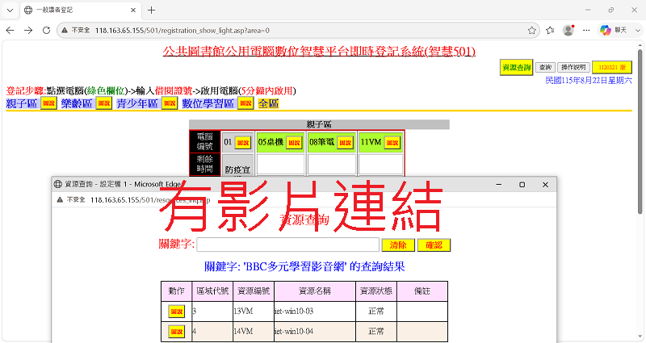Go forward in browser history
646x343 pixels.
pos(28,31)
